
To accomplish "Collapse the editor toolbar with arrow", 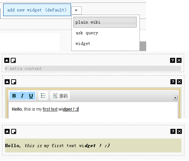I will (175, 97).
